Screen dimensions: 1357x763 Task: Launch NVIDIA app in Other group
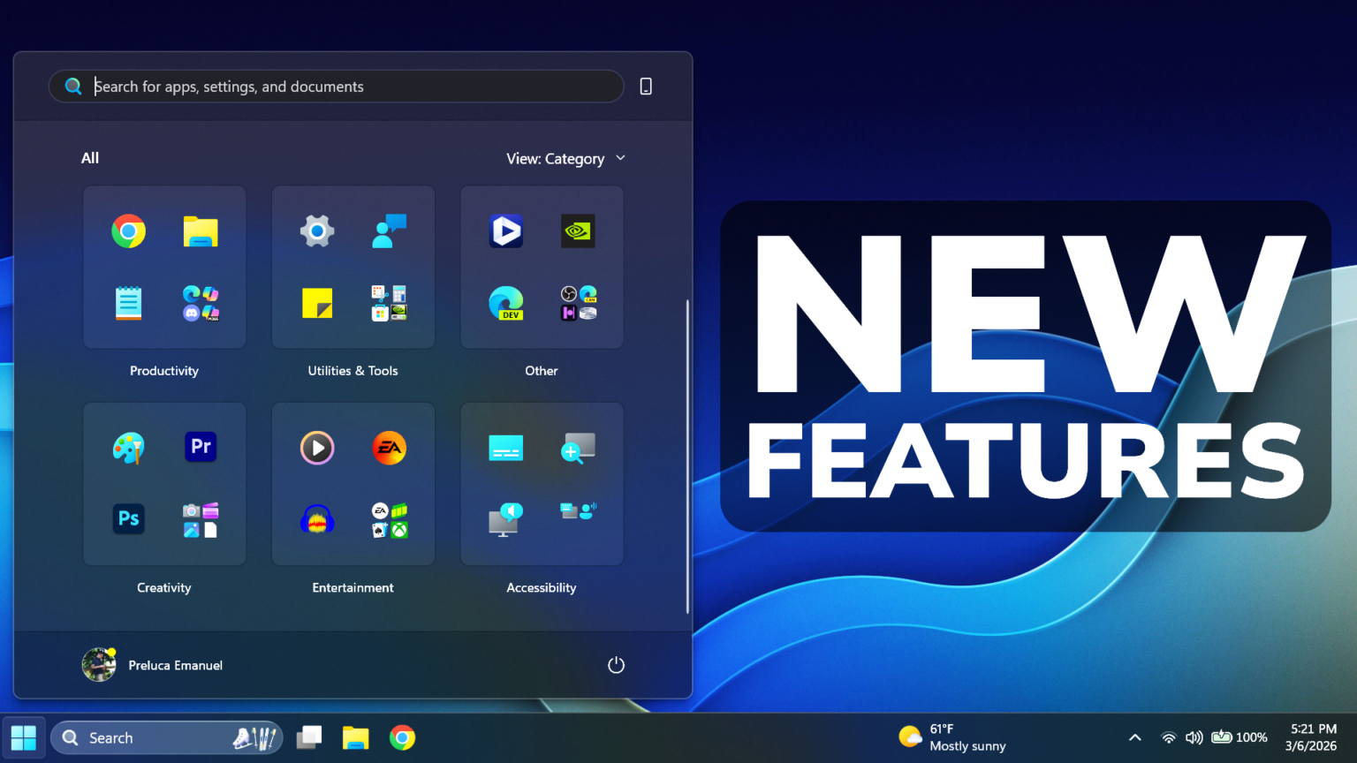pyautogui.click(x=578, y=231)
